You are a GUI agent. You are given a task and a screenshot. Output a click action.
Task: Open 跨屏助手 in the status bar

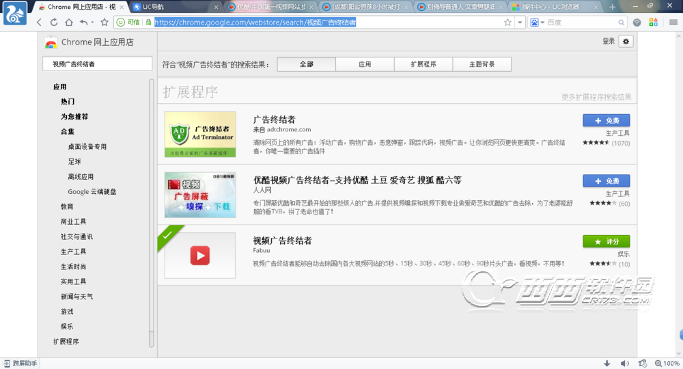[20, 363]
